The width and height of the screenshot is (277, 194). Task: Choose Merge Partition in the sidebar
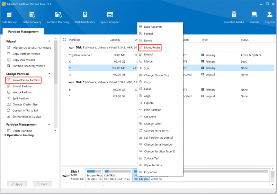point(20,92)
